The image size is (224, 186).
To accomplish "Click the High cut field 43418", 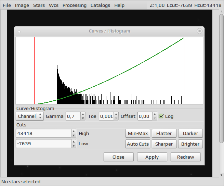I will click(x=43, y=133).
